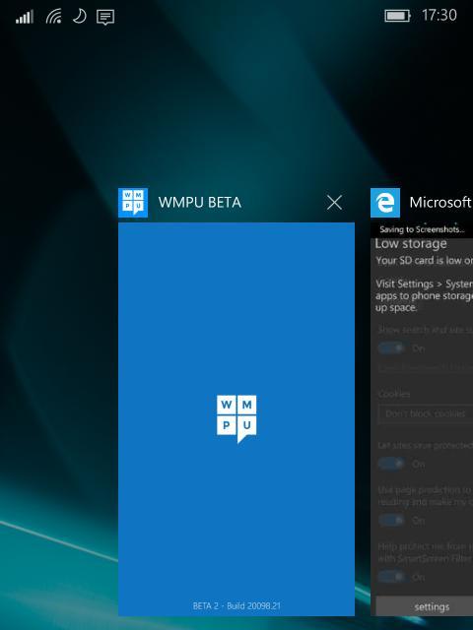Open the Low storage notification in Edge card
This screenshot has width=473, height=630.
click(422, 278)
